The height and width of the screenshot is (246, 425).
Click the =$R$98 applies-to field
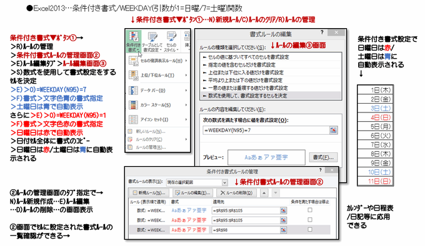[246, 230]
